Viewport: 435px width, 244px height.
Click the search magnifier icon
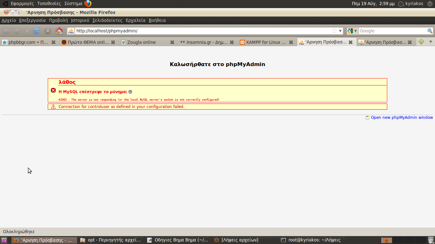pyautogui.click(x=430, y=31)
